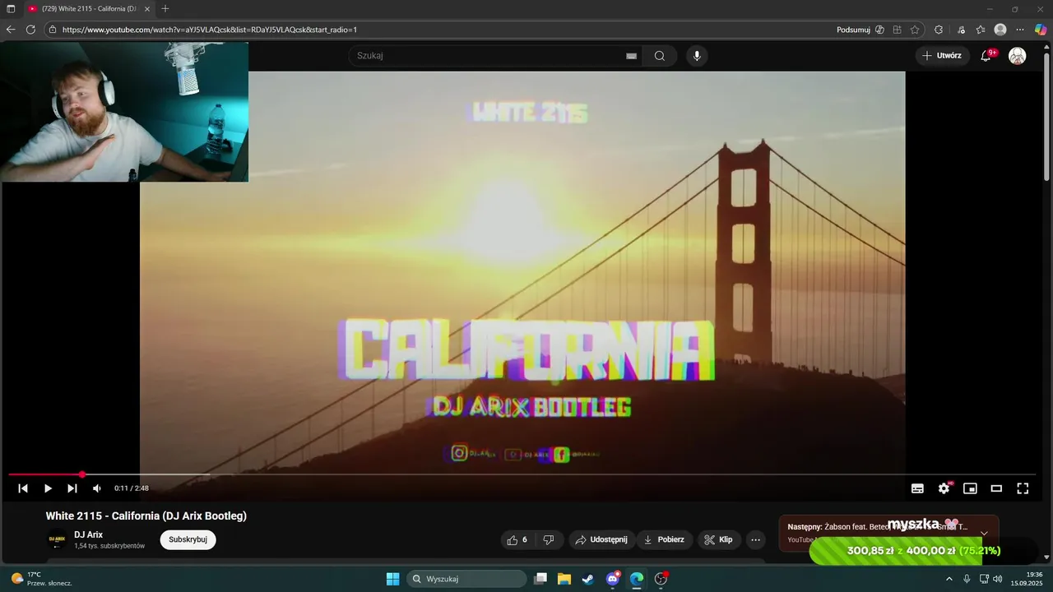This screenshot has height=592, width=1053.
Task: Click the Udostępnij share button
Action: (601, 539)
